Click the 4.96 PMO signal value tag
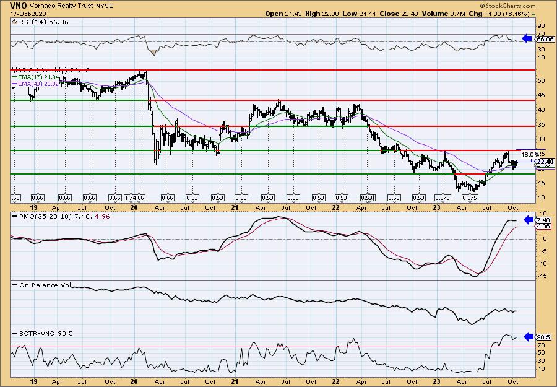 (x=544, y=227)
